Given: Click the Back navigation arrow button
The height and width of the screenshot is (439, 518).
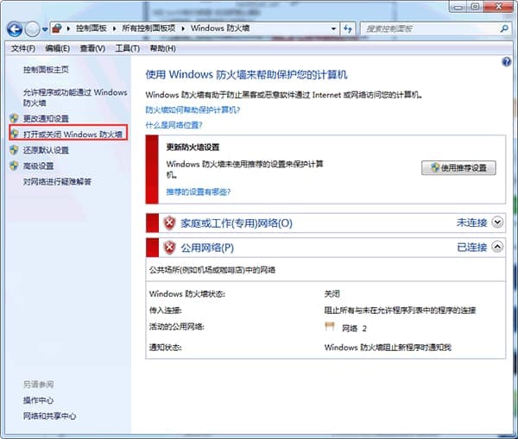Looking at the screenshot, I should (x=15, y=29).
